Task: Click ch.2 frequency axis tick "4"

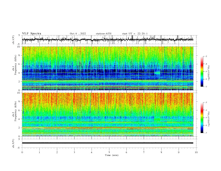Action: (19, 119)
